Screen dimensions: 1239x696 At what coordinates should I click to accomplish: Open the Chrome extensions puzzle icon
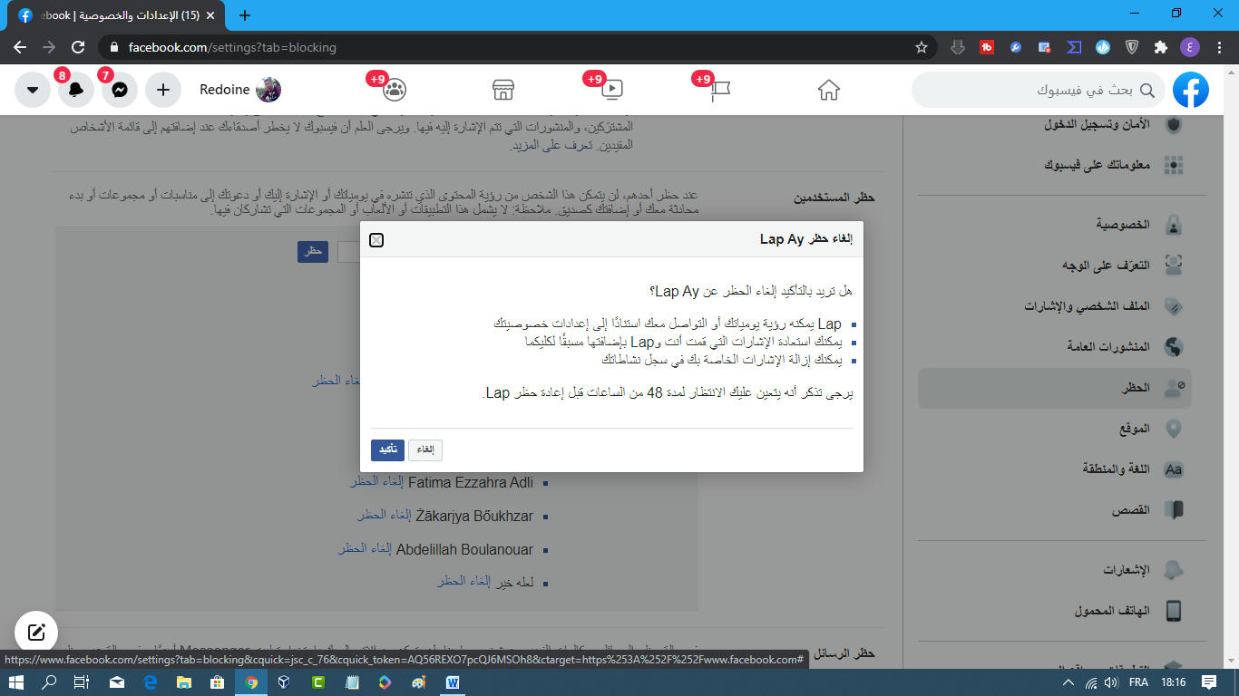point(1160,47)
